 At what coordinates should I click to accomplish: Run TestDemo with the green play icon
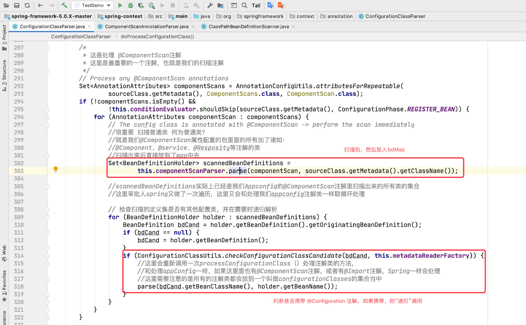click(120, 5)
